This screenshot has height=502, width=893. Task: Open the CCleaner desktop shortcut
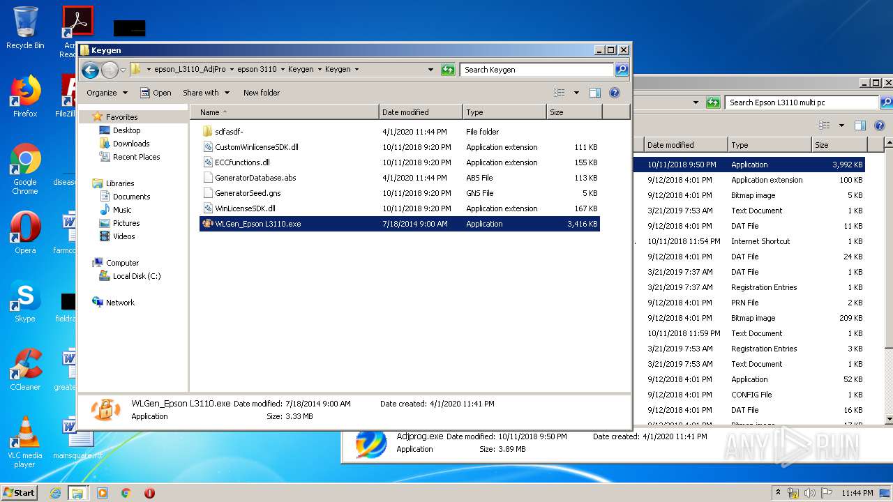point(25,370)
